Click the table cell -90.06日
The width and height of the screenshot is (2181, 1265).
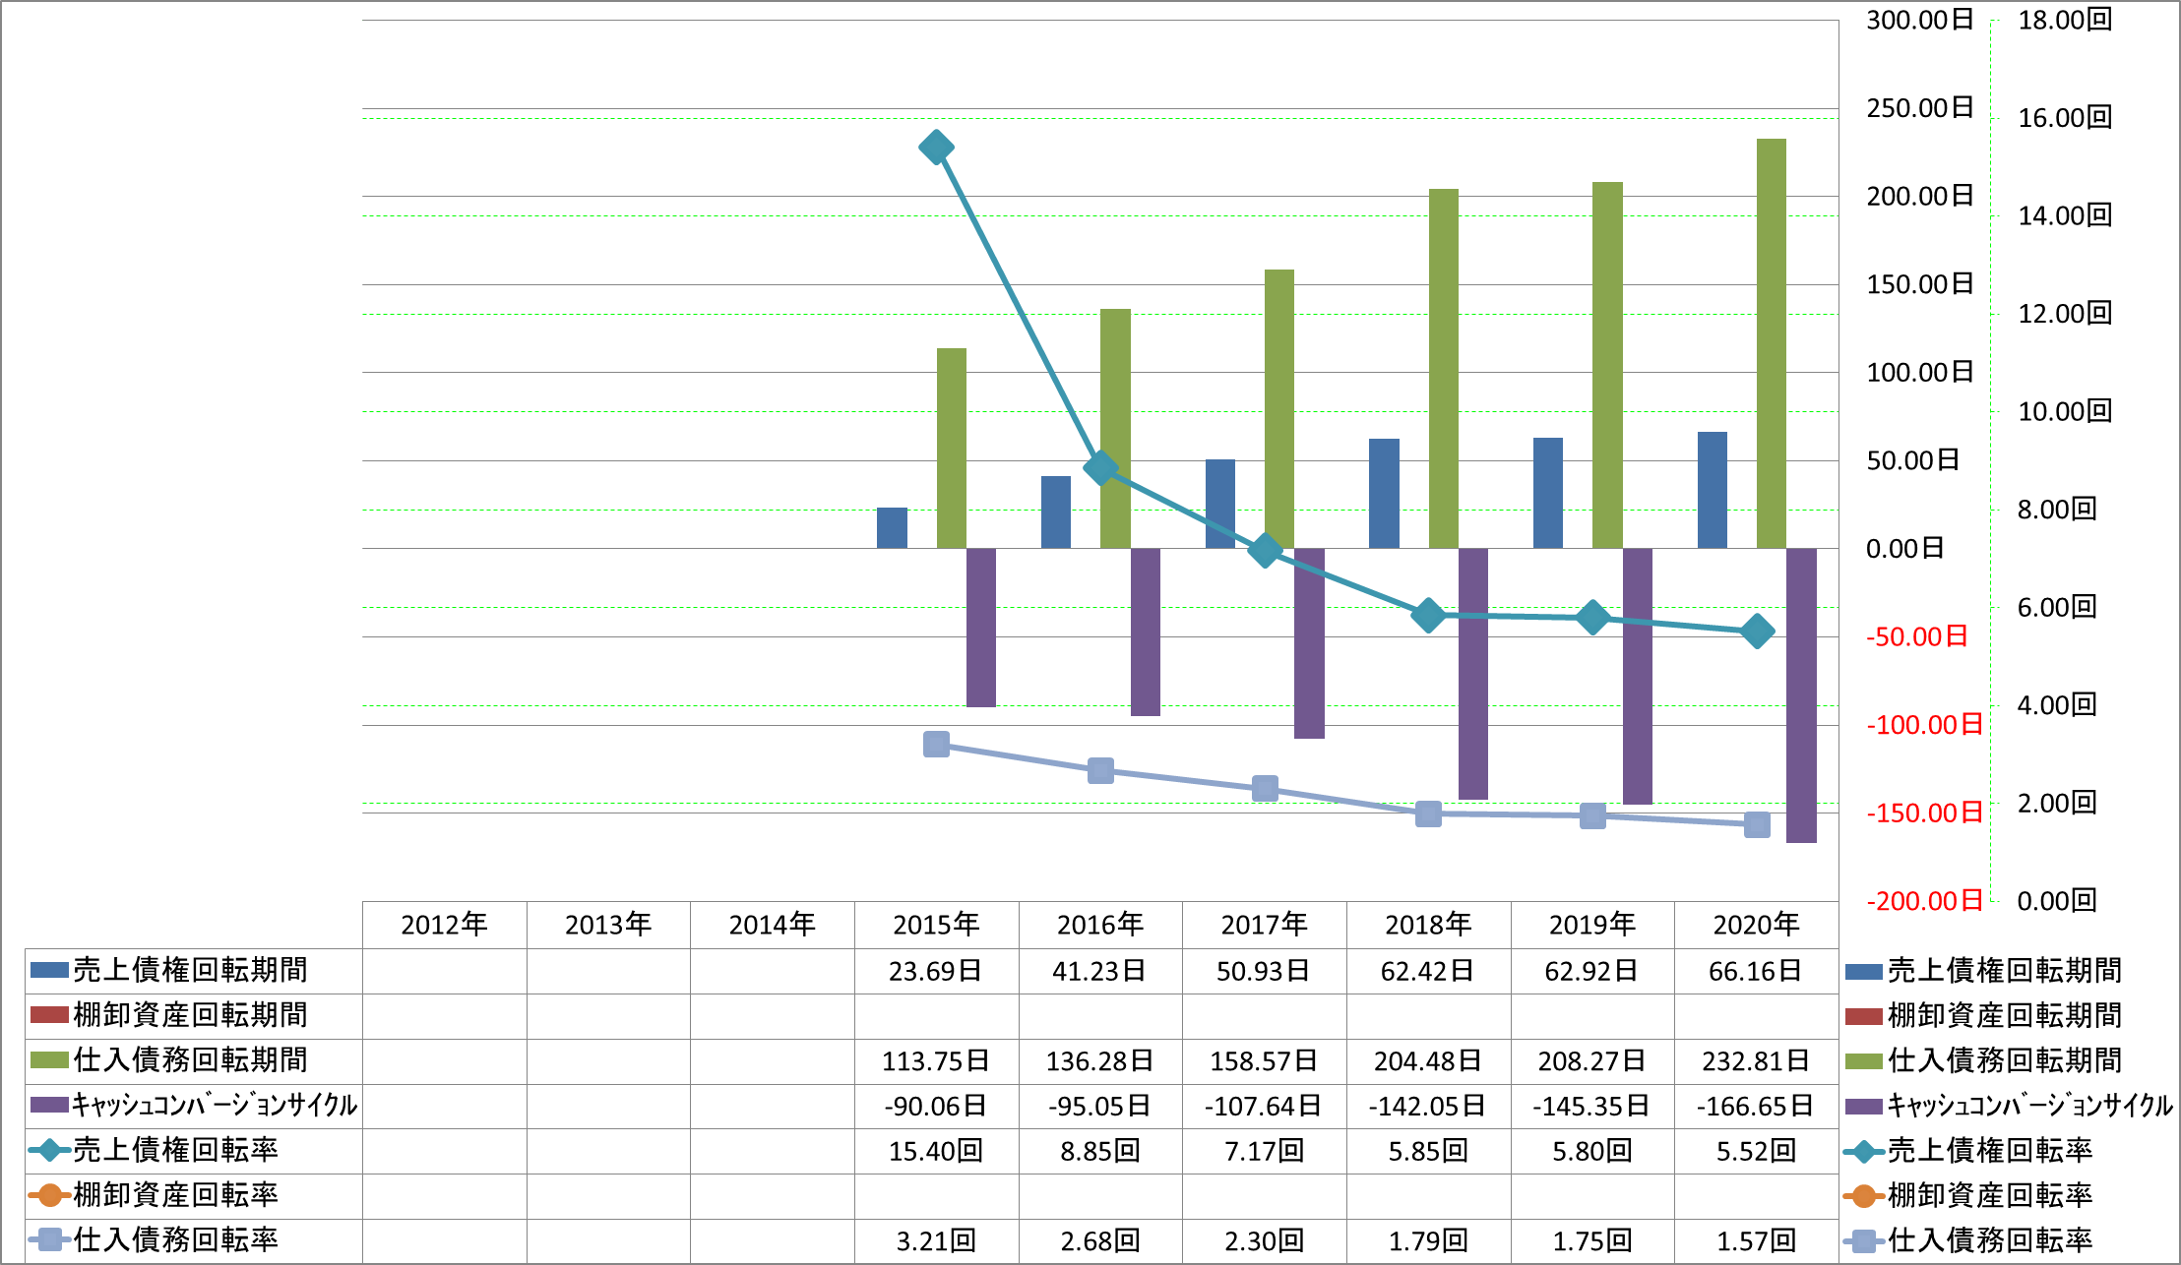coord(936,1107)
